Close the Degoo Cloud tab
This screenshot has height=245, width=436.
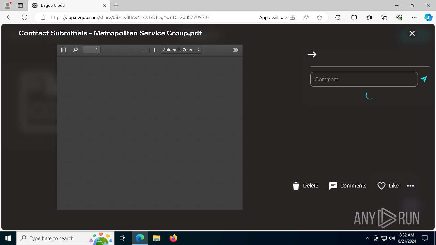click(105, 5)
